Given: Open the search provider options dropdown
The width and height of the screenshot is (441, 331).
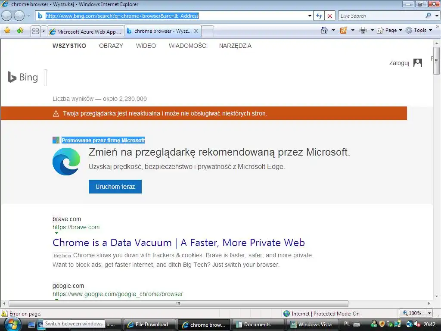Looking at the screenshot, I should pos(437,16).
